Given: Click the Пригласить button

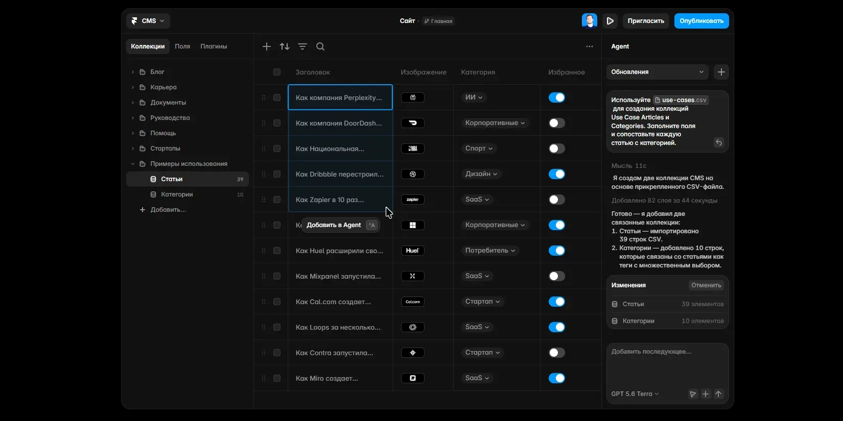Looking at the screenshot, I should [x=646, y=21].
